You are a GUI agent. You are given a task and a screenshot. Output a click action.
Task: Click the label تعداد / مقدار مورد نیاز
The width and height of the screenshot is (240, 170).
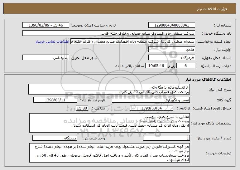coord(214,138)
